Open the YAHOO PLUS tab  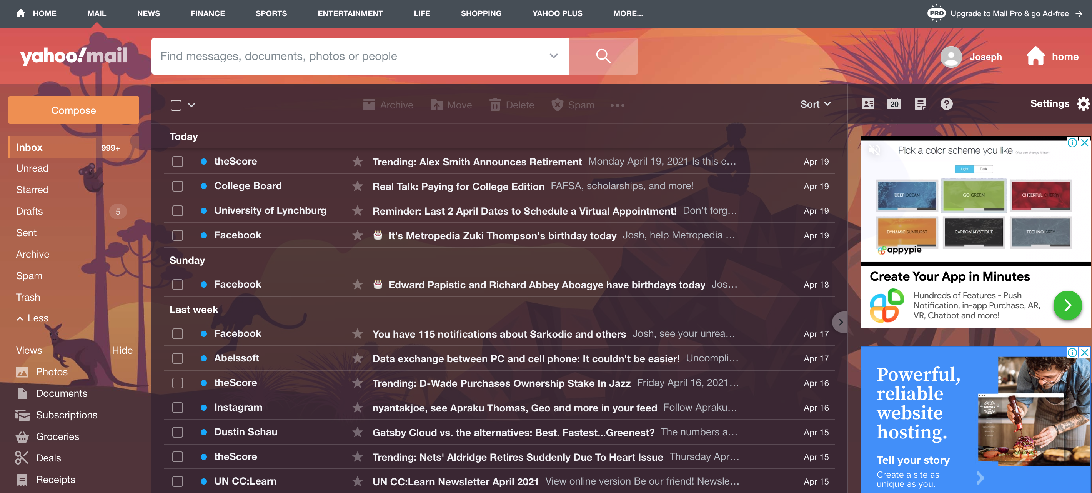click(x=557, y=13)
